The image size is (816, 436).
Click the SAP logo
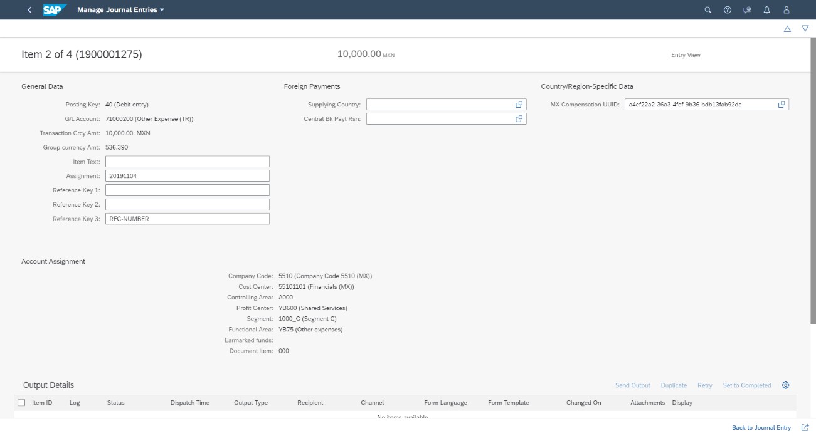[55, 10]
